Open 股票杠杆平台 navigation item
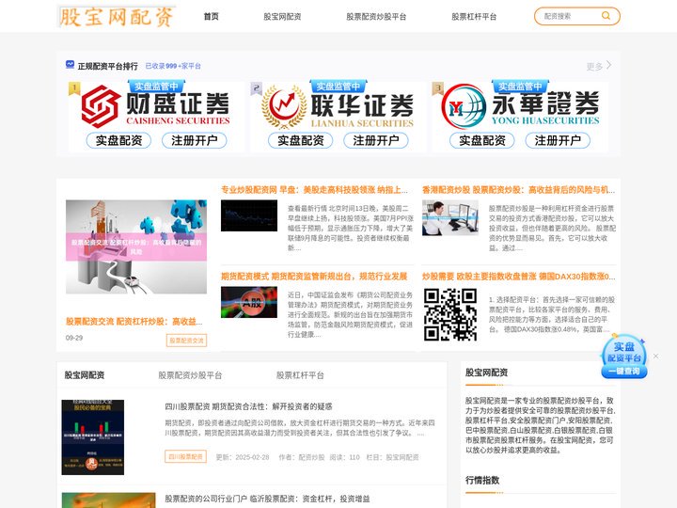677x508 pixels. tap(474, 16)
